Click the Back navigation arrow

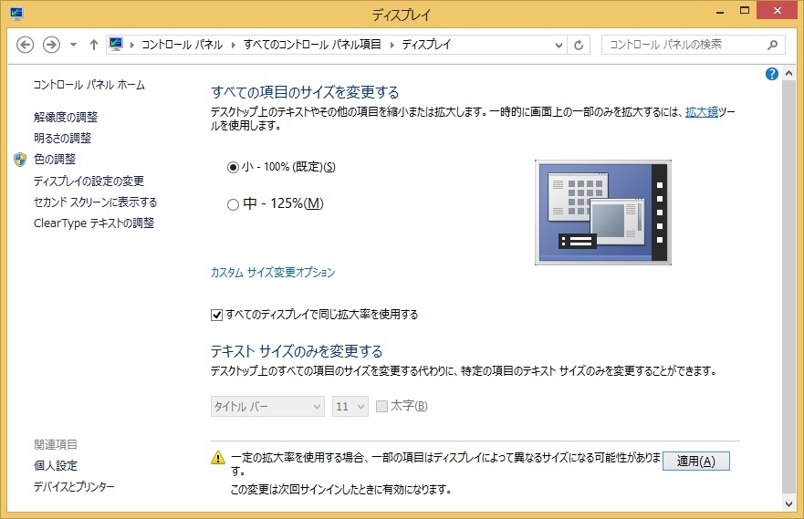click(25, 45)
